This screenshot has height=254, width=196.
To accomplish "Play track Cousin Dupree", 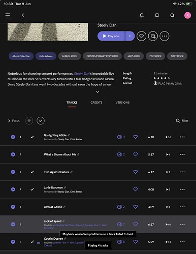I will point(13,242).
